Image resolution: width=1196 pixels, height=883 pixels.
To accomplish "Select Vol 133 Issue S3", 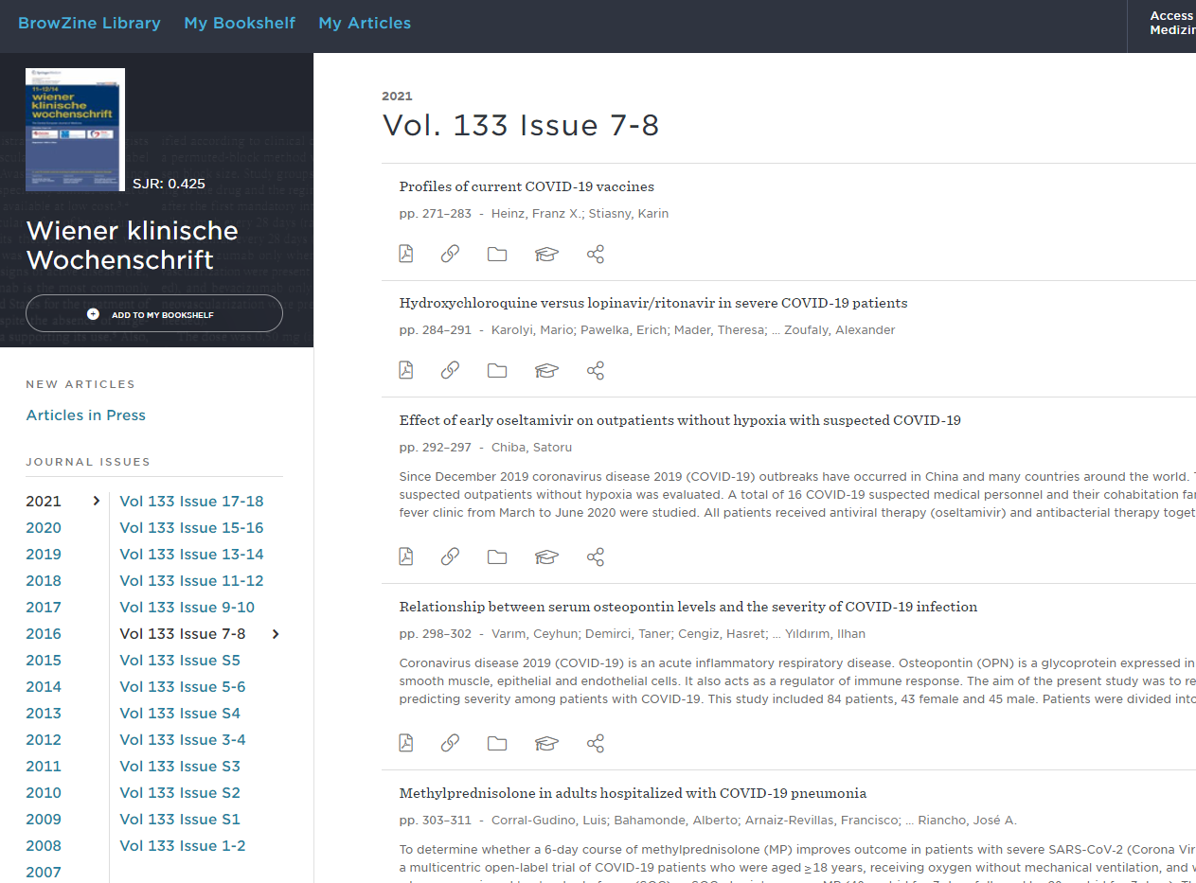I will point(180,767).
